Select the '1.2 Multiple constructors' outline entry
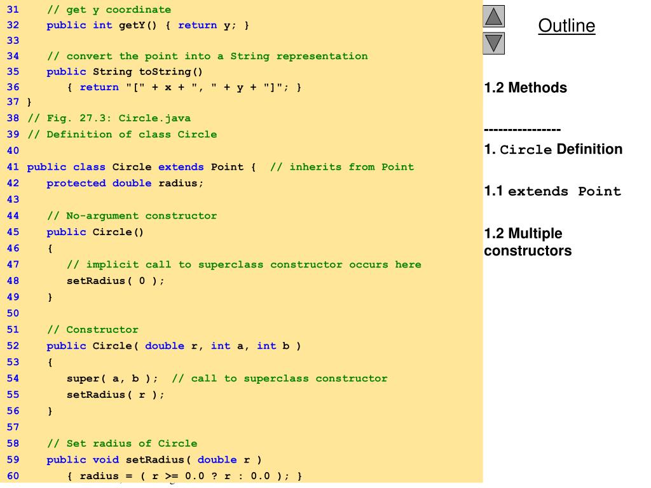This screenshot has height=488, width=651. 527,242
